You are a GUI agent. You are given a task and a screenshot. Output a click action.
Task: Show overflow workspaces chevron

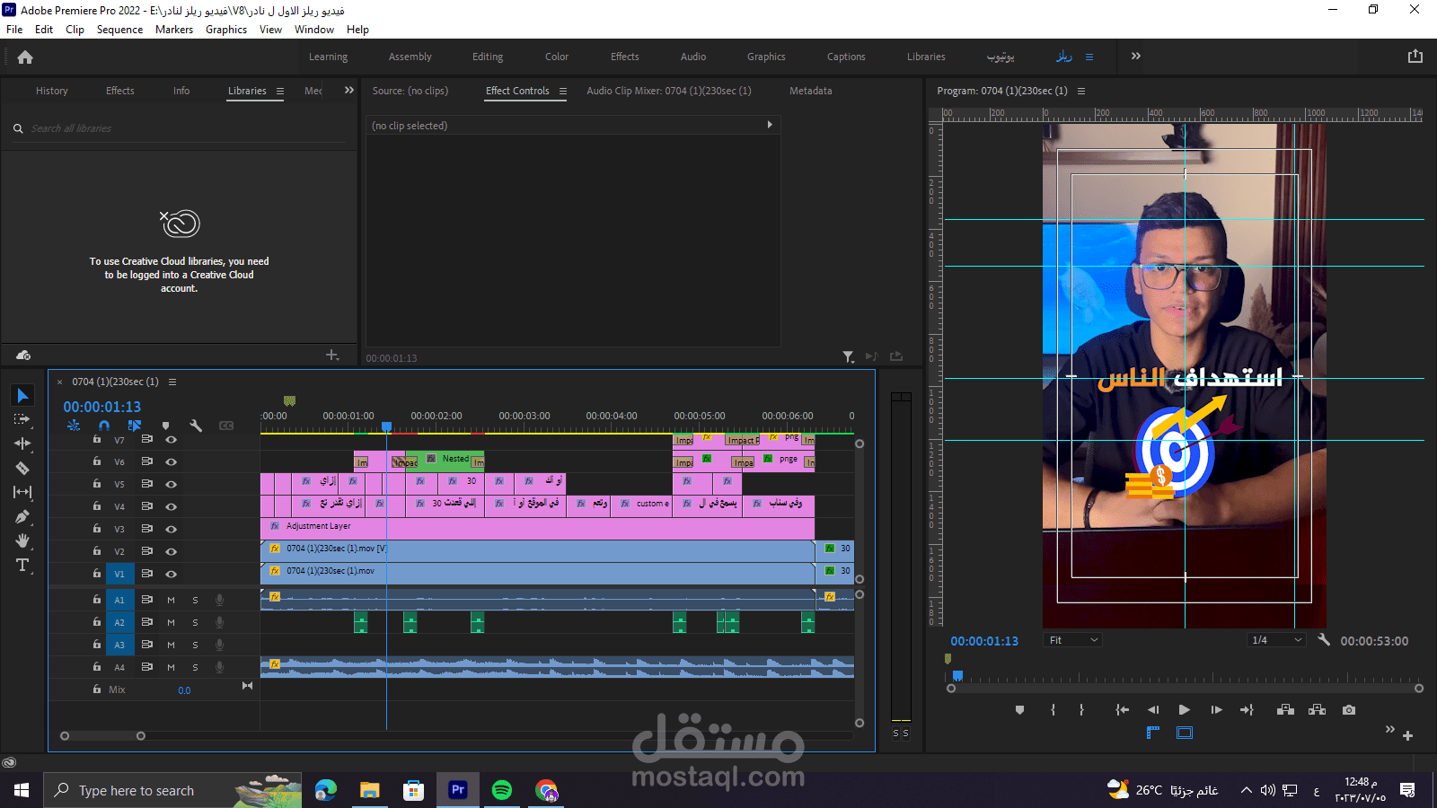pyautogui.click(x=1136, y=56)
